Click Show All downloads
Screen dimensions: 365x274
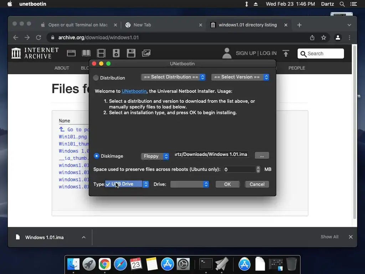point(329,237)
